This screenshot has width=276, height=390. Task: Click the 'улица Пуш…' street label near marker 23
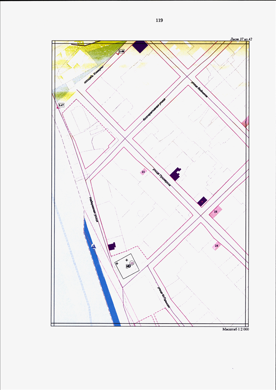pos(162,178)
